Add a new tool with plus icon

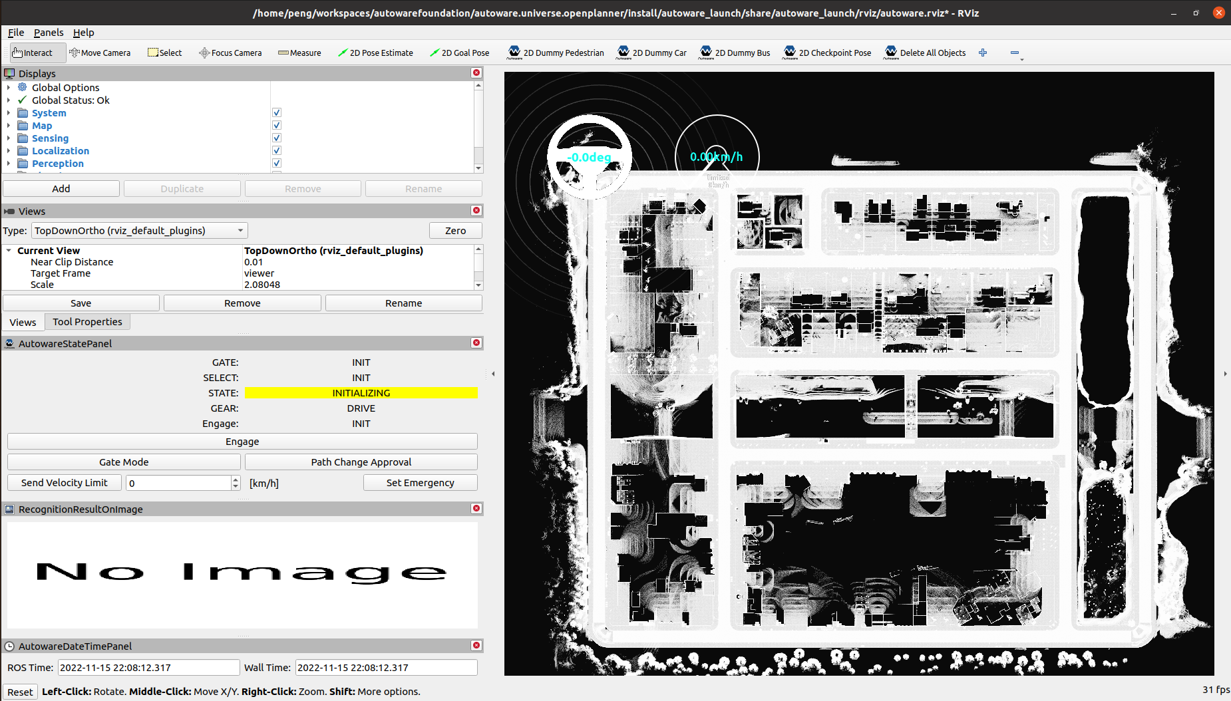[x=983, y=53]
